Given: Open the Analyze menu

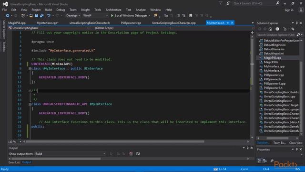Looking at the screenshot, I should (141, 10).
